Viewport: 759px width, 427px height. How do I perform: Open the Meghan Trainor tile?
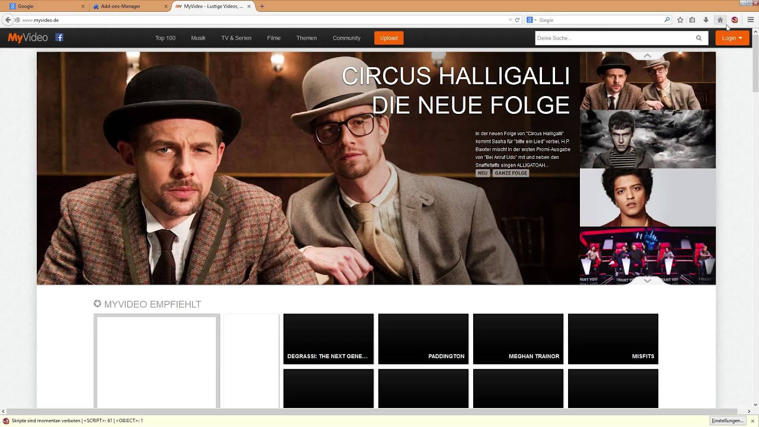[518, 339]
